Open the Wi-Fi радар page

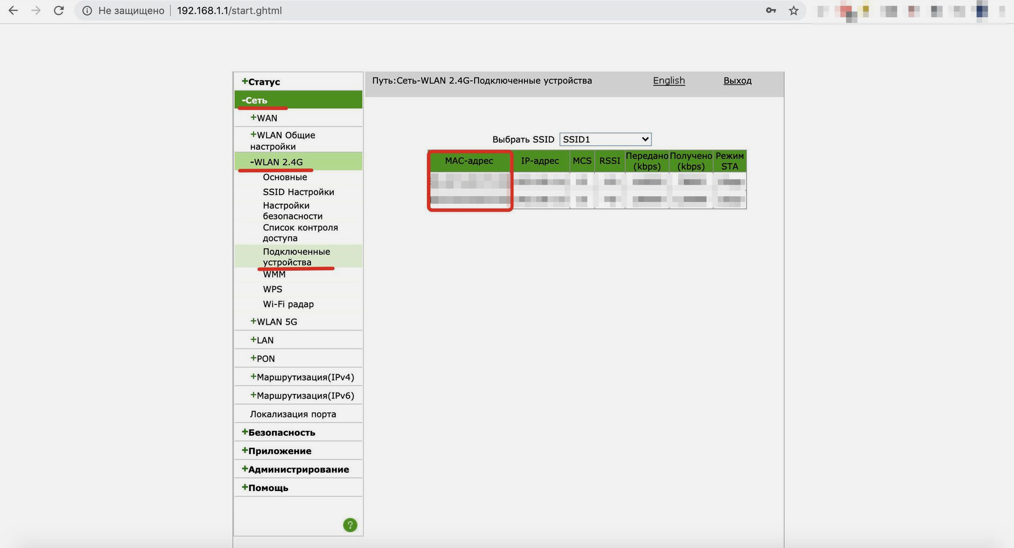[288, 304]
